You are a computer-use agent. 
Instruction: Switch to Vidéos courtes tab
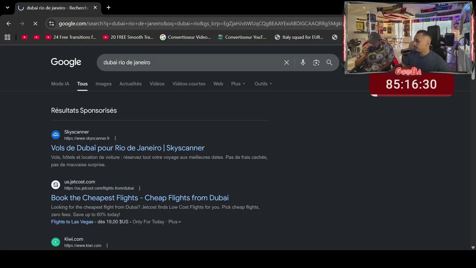[189, 84]
